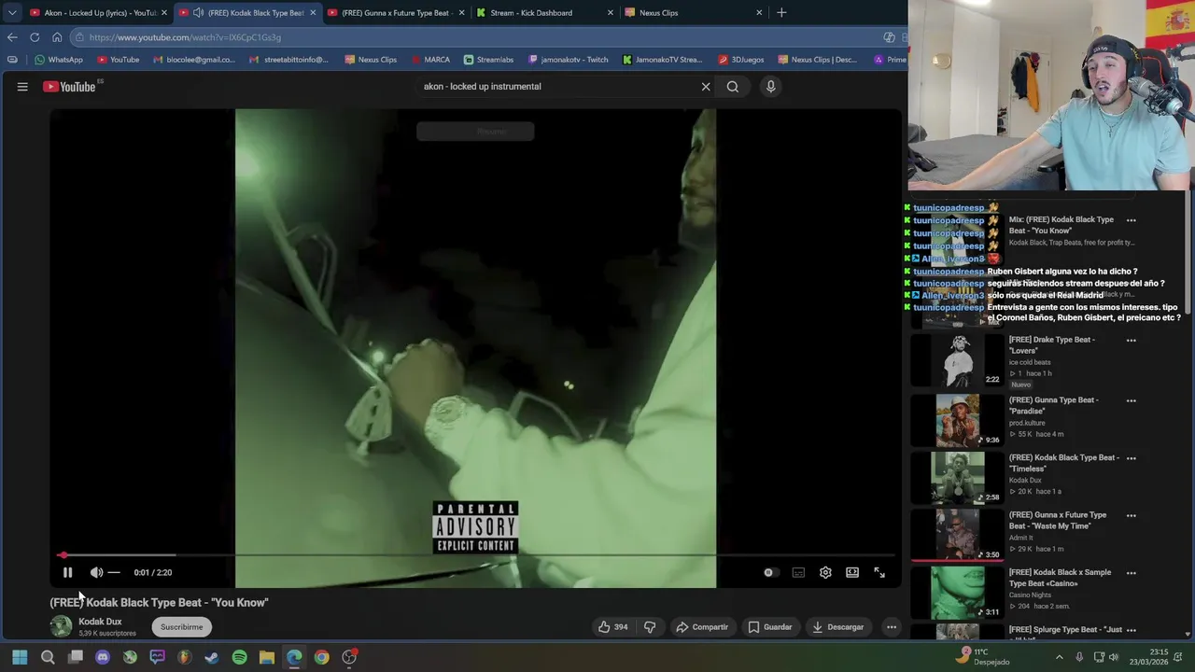Toggle subtitles in the video player
The image size is (1195, 672).
pos(798,572)
